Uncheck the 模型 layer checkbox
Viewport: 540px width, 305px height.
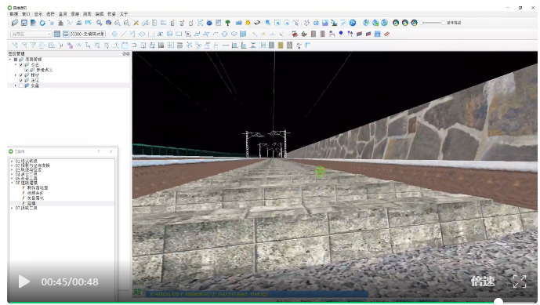click(x=21, y=75)
